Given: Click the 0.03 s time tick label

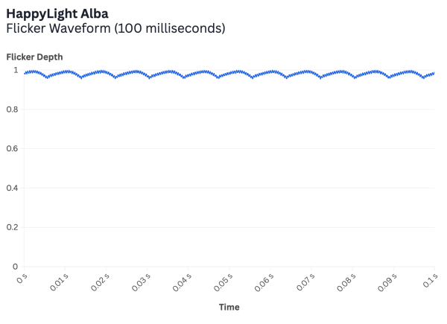Looking at the screenshot, I should pos(140,283).
